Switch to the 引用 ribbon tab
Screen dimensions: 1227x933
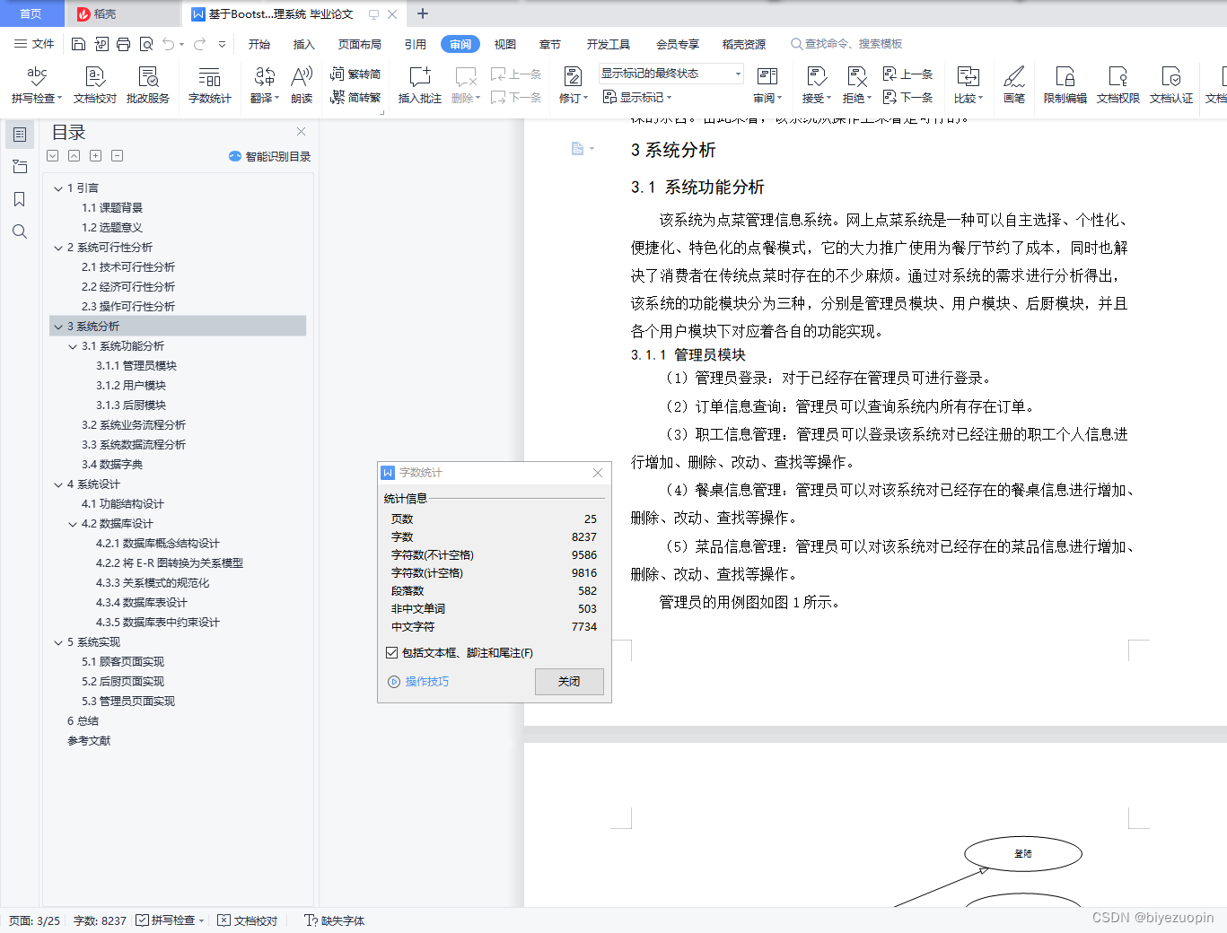[416, 44]
